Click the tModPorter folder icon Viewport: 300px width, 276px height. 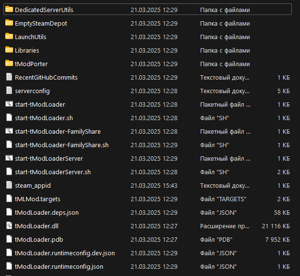click(x=9, y=64)
